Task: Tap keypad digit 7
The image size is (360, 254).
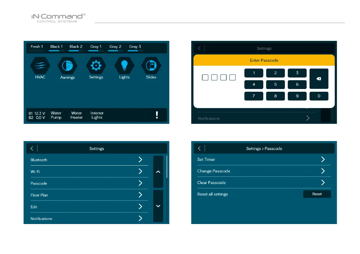Action: pyautogui.click(x=254, y=96)
